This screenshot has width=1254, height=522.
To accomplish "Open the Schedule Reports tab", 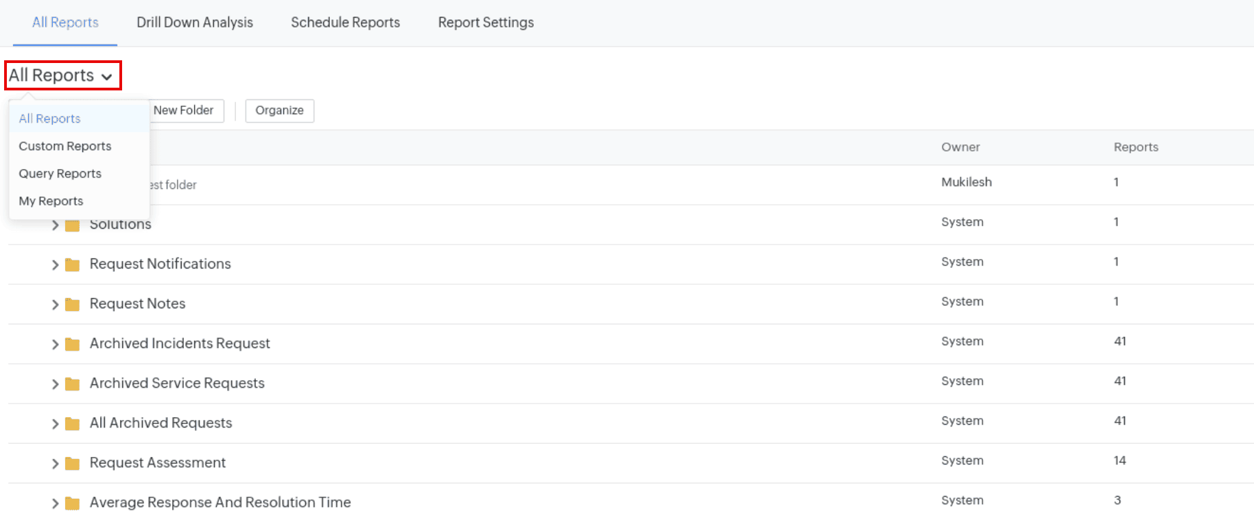I will (x=345, y=23).
